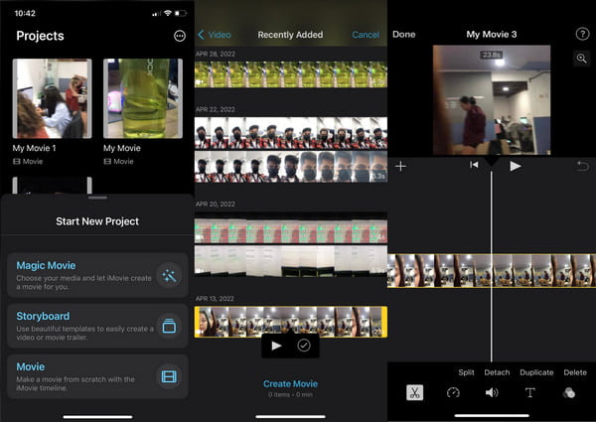Tap Delete in the clip actions
This screenshot has height=422, width=596.
click(x=575, y=372)
